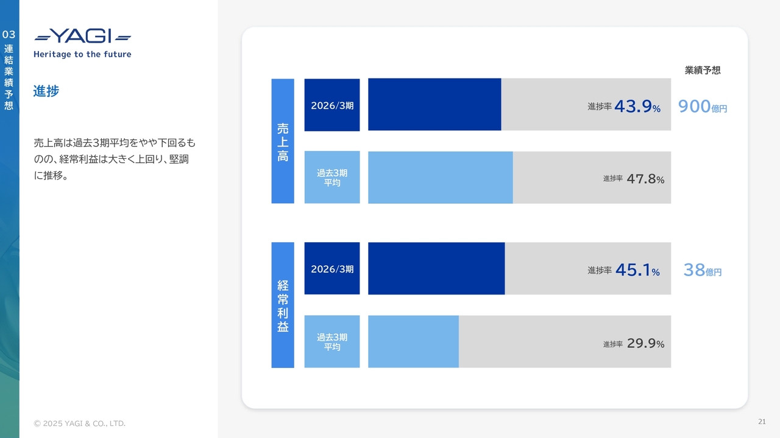Select the 経常利益 vertical category label
The height and width of the screenshot is (438, 780).
[x=283, y=305]
